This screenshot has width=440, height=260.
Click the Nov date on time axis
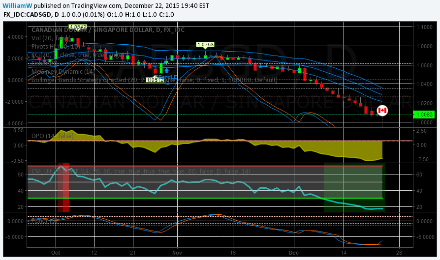177,253
